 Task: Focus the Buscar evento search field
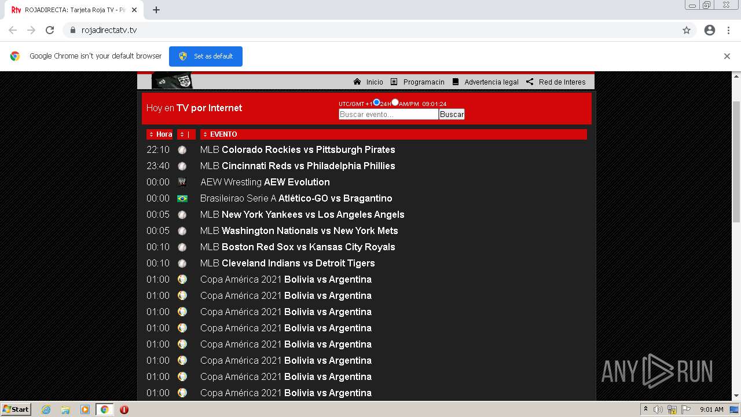click(x=388, y=114)
